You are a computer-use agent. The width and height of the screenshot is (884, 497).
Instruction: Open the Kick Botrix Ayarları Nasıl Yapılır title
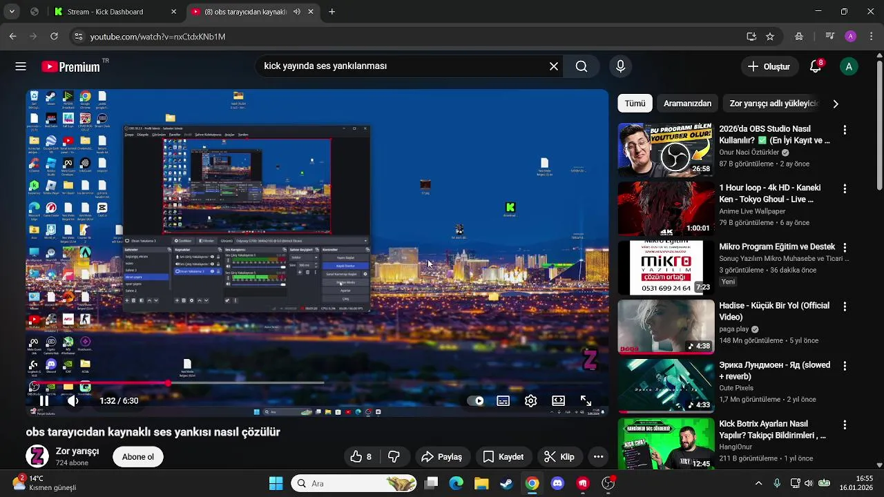point(772,429)
